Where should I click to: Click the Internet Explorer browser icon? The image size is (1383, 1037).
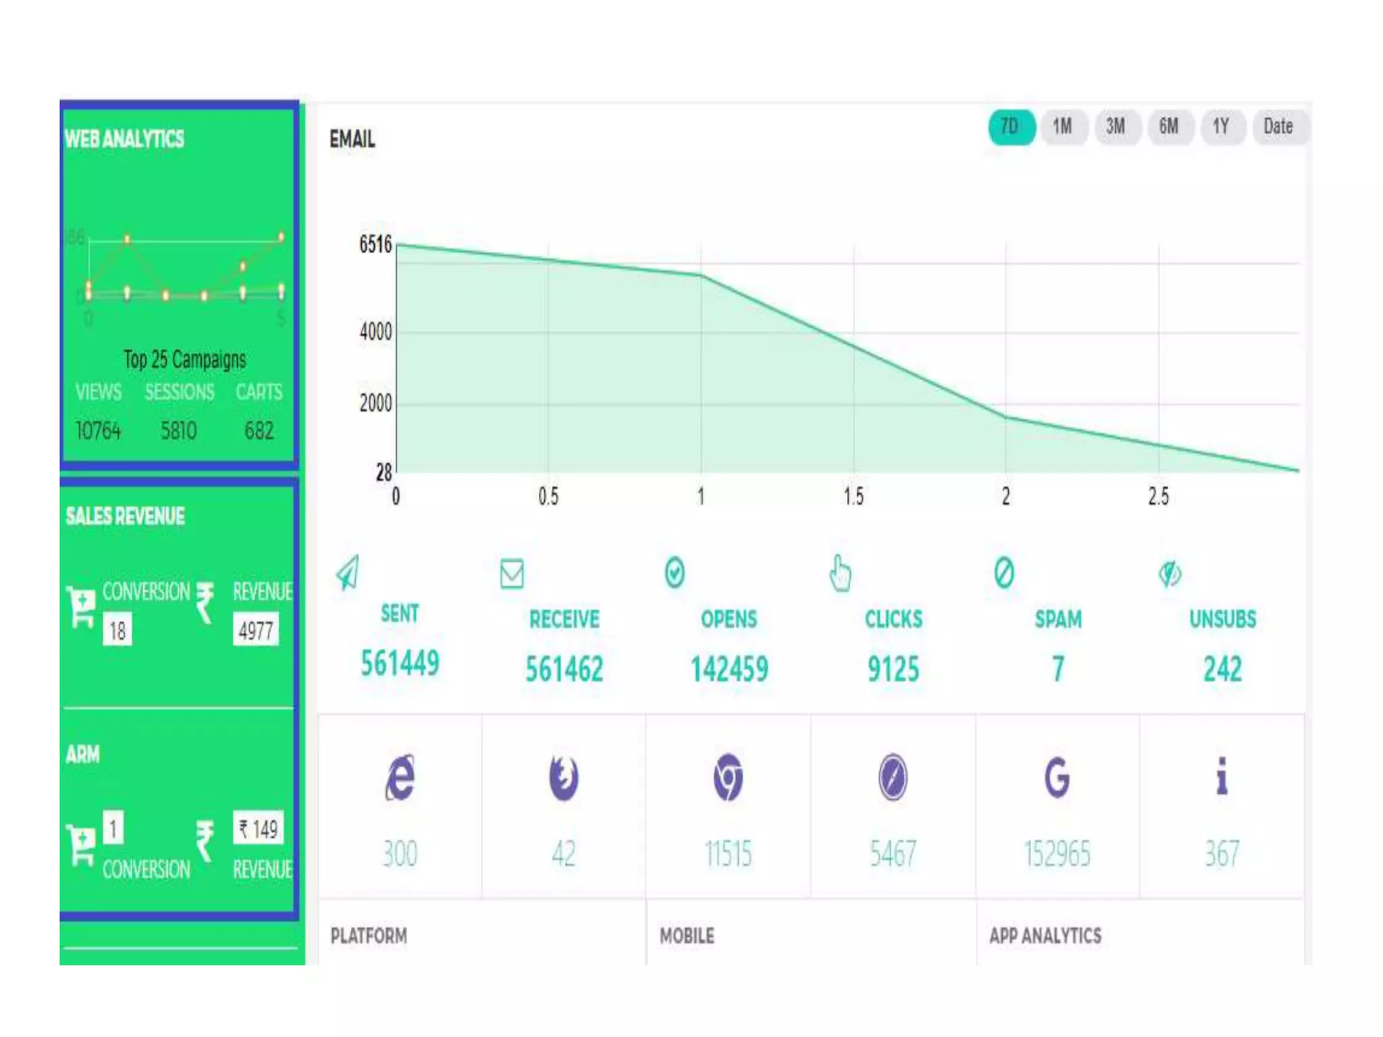(400, 778)
